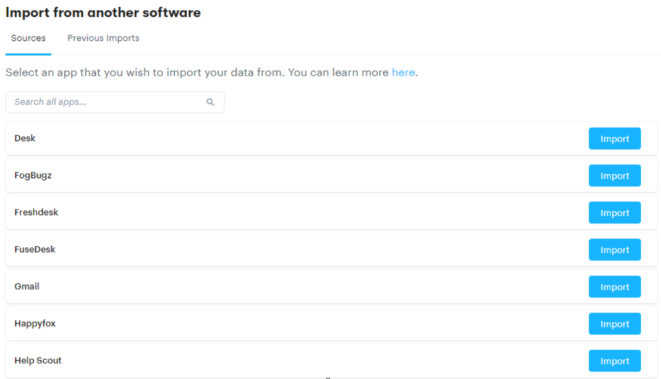The image size is (661, 379).
Task: Select the Gmail source label
Action: pos(27,287)
